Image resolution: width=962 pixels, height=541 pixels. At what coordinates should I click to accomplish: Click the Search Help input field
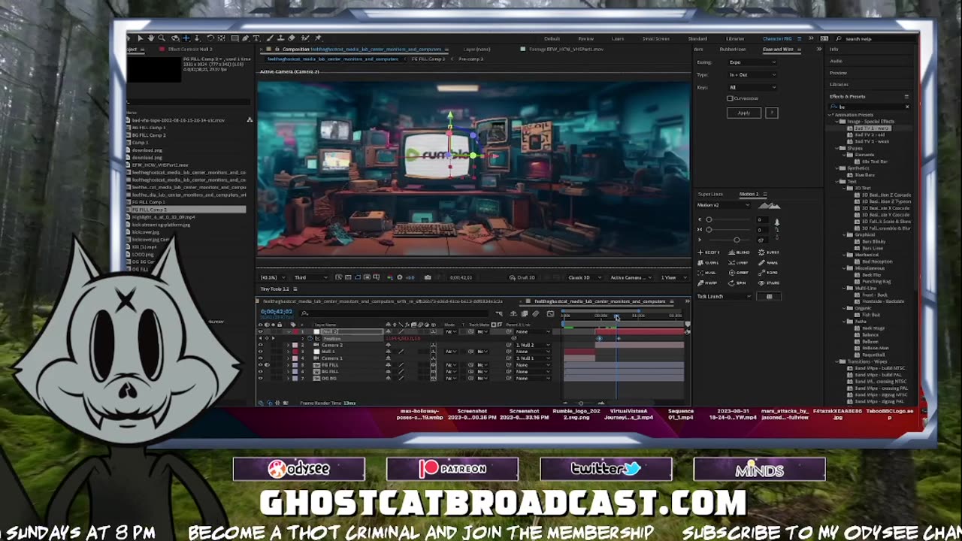[x=876, y=39]
